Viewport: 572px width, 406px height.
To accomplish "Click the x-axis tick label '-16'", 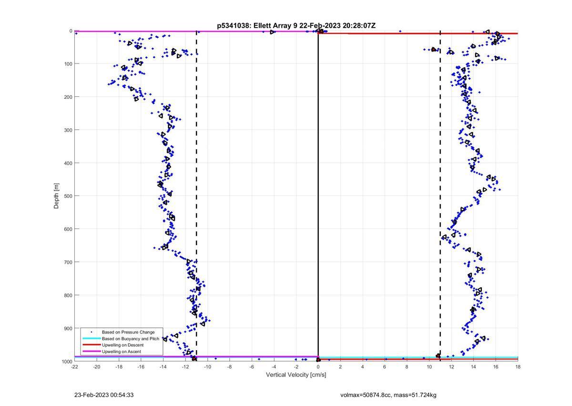I will (141, 367).
